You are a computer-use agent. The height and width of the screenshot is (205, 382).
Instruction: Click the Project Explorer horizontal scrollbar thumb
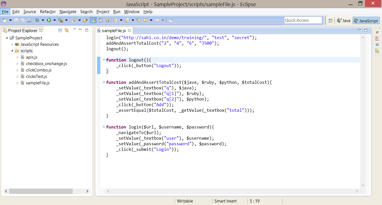(41, 191)
